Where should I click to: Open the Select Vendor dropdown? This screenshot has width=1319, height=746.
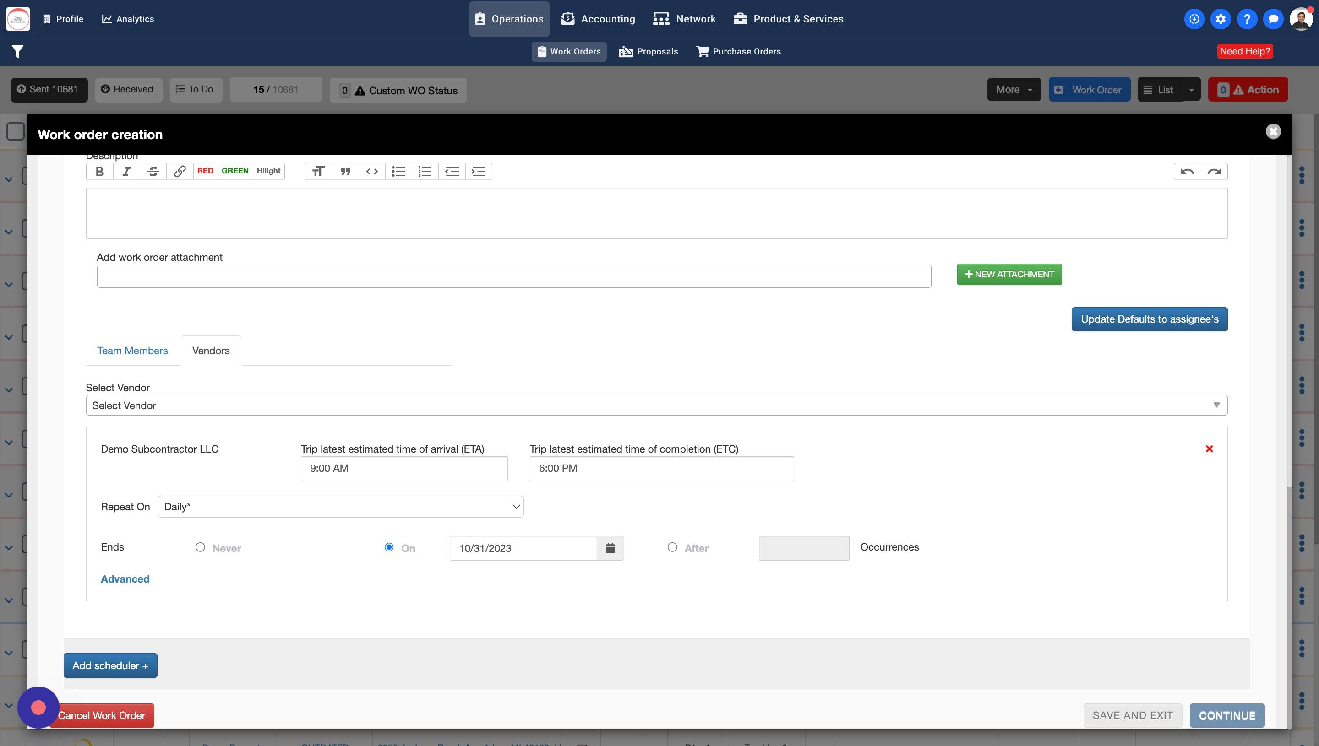656,405
